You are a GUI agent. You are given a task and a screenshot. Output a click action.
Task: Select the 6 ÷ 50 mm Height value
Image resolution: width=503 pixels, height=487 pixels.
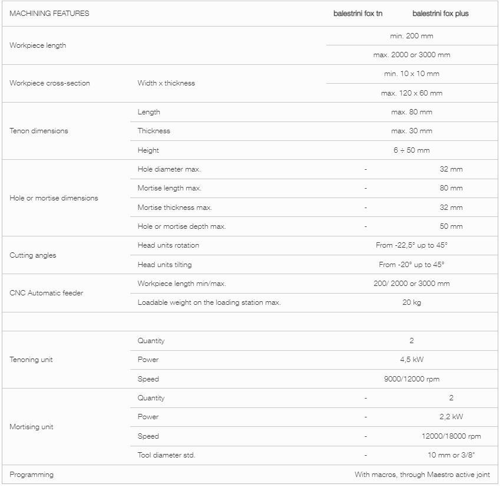click(412, 150)
